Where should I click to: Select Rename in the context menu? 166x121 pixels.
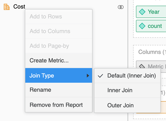click(59, 90)
